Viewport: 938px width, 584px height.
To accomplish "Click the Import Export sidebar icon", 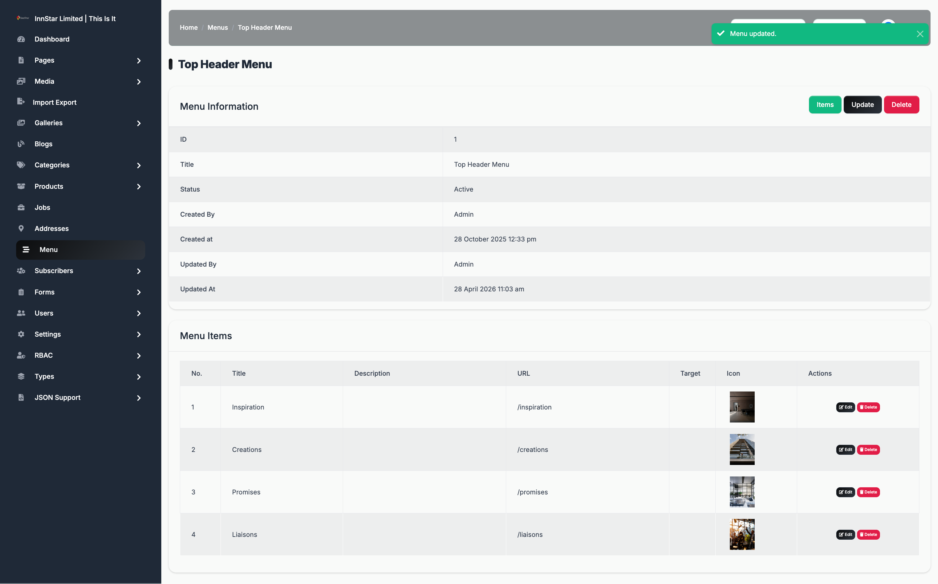I will point(21,102).
